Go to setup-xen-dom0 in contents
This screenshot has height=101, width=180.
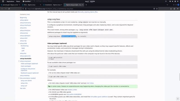26,81
